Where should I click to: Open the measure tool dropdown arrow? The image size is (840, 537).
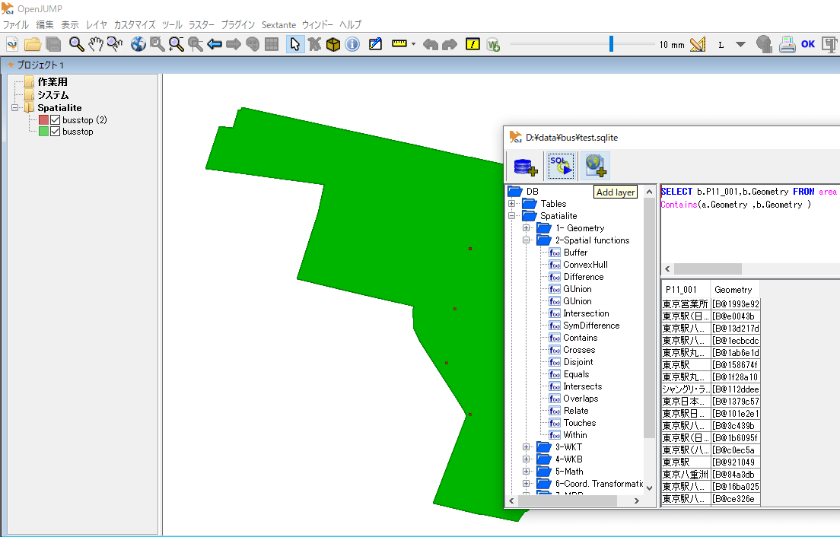click(x=413, y=44)
